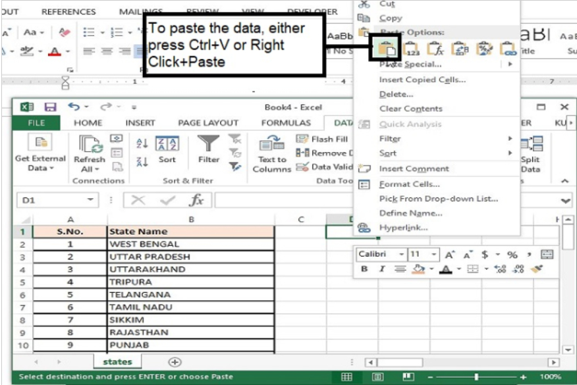The height and width of the screenshot is (385, 577).
Task: Click the Excel Save icon
Action: coord(51,107)
